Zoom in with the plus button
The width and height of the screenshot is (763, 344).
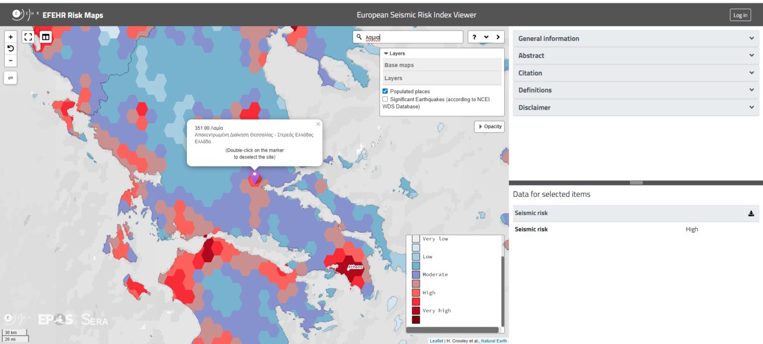(10, 37)
